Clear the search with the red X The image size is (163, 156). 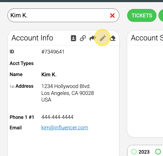(112, 16)
